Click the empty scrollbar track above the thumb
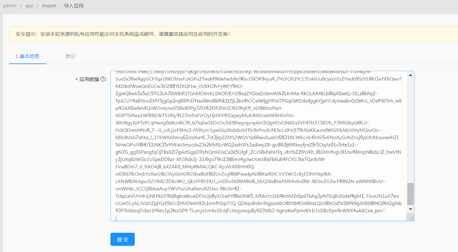 [411, 128]
